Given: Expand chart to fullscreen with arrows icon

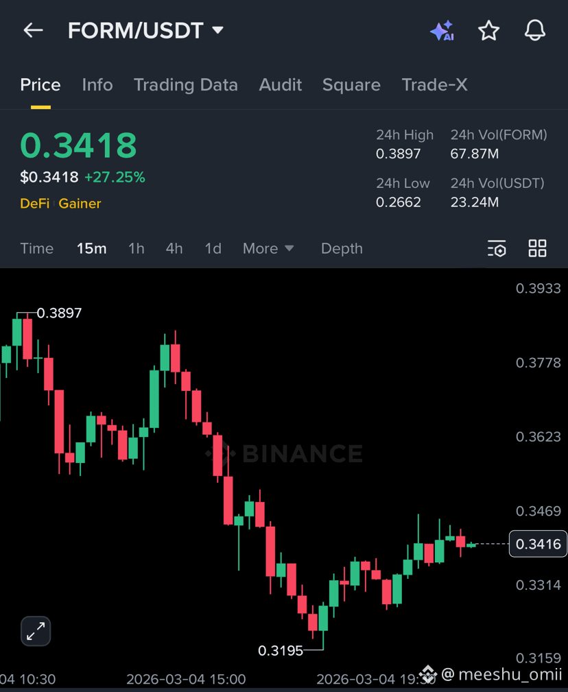Looking at the screenshot, I should (36, 631).
